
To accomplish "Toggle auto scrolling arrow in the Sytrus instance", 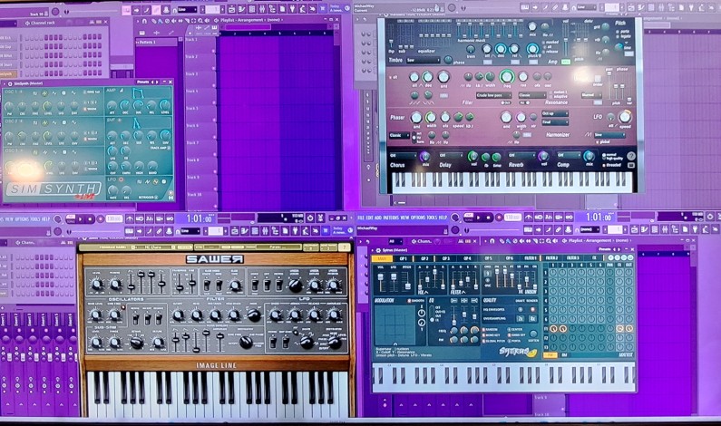I will coord(538,229).
